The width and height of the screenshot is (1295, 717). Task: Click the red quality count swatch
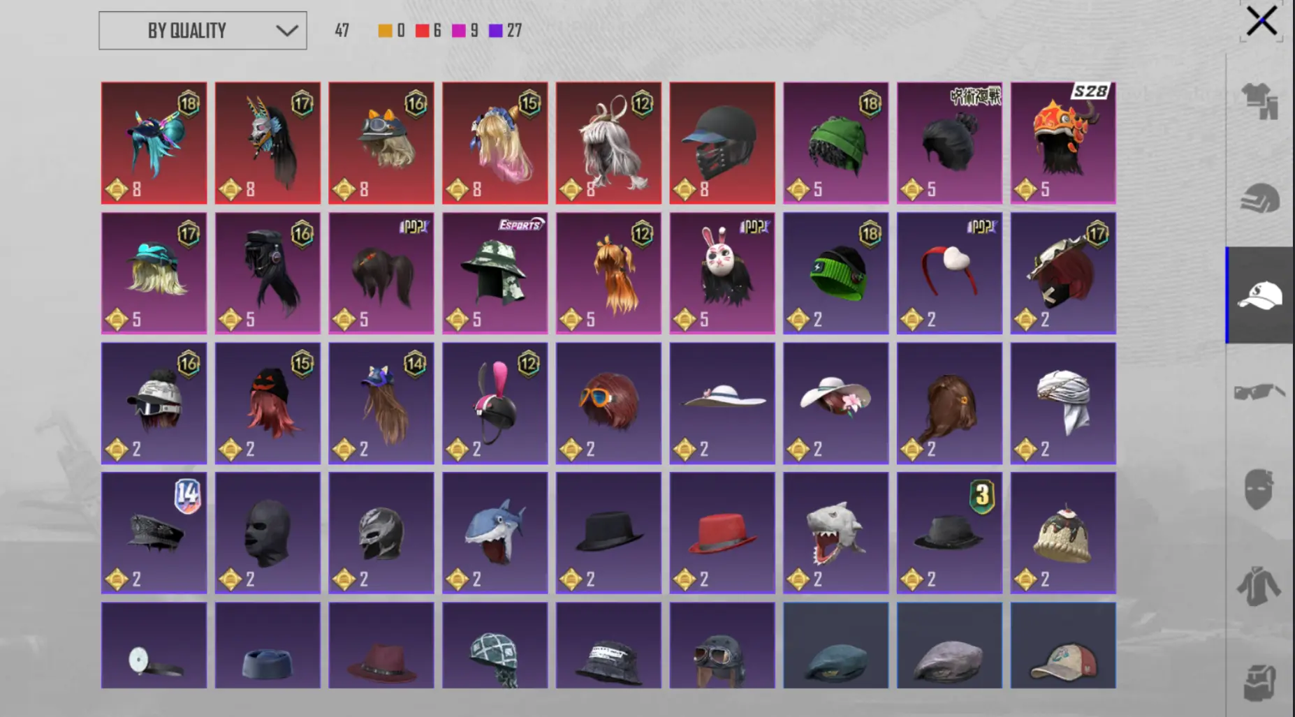pyautogui.click(x=422, y=31)
